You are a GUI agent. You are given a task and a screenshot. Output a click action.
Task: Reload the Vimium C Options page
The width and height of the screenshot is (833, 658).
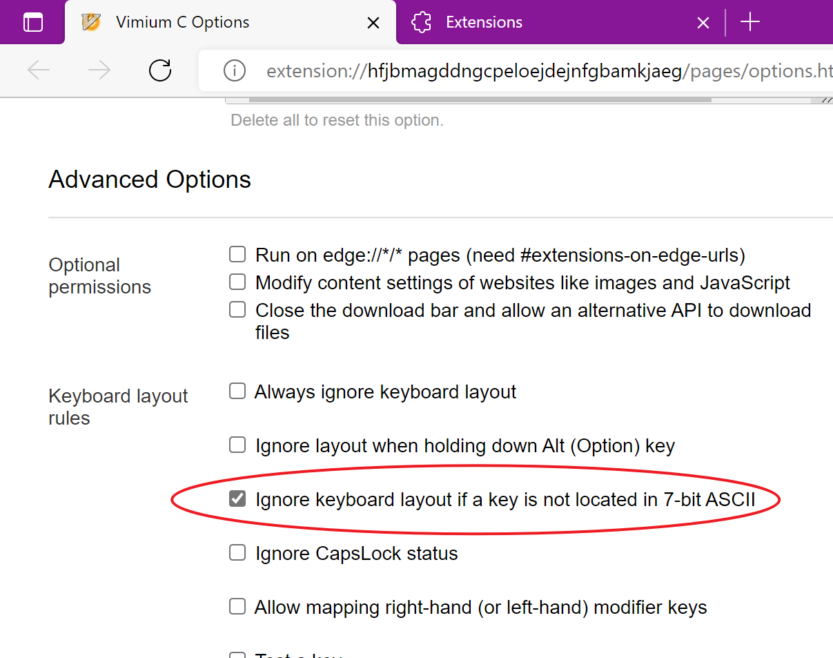(160, 70)
